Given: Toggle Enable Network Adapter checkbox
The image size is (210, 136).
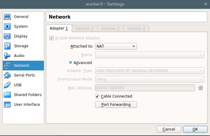Looking at the screenshot, I should (x=52, y=38).
